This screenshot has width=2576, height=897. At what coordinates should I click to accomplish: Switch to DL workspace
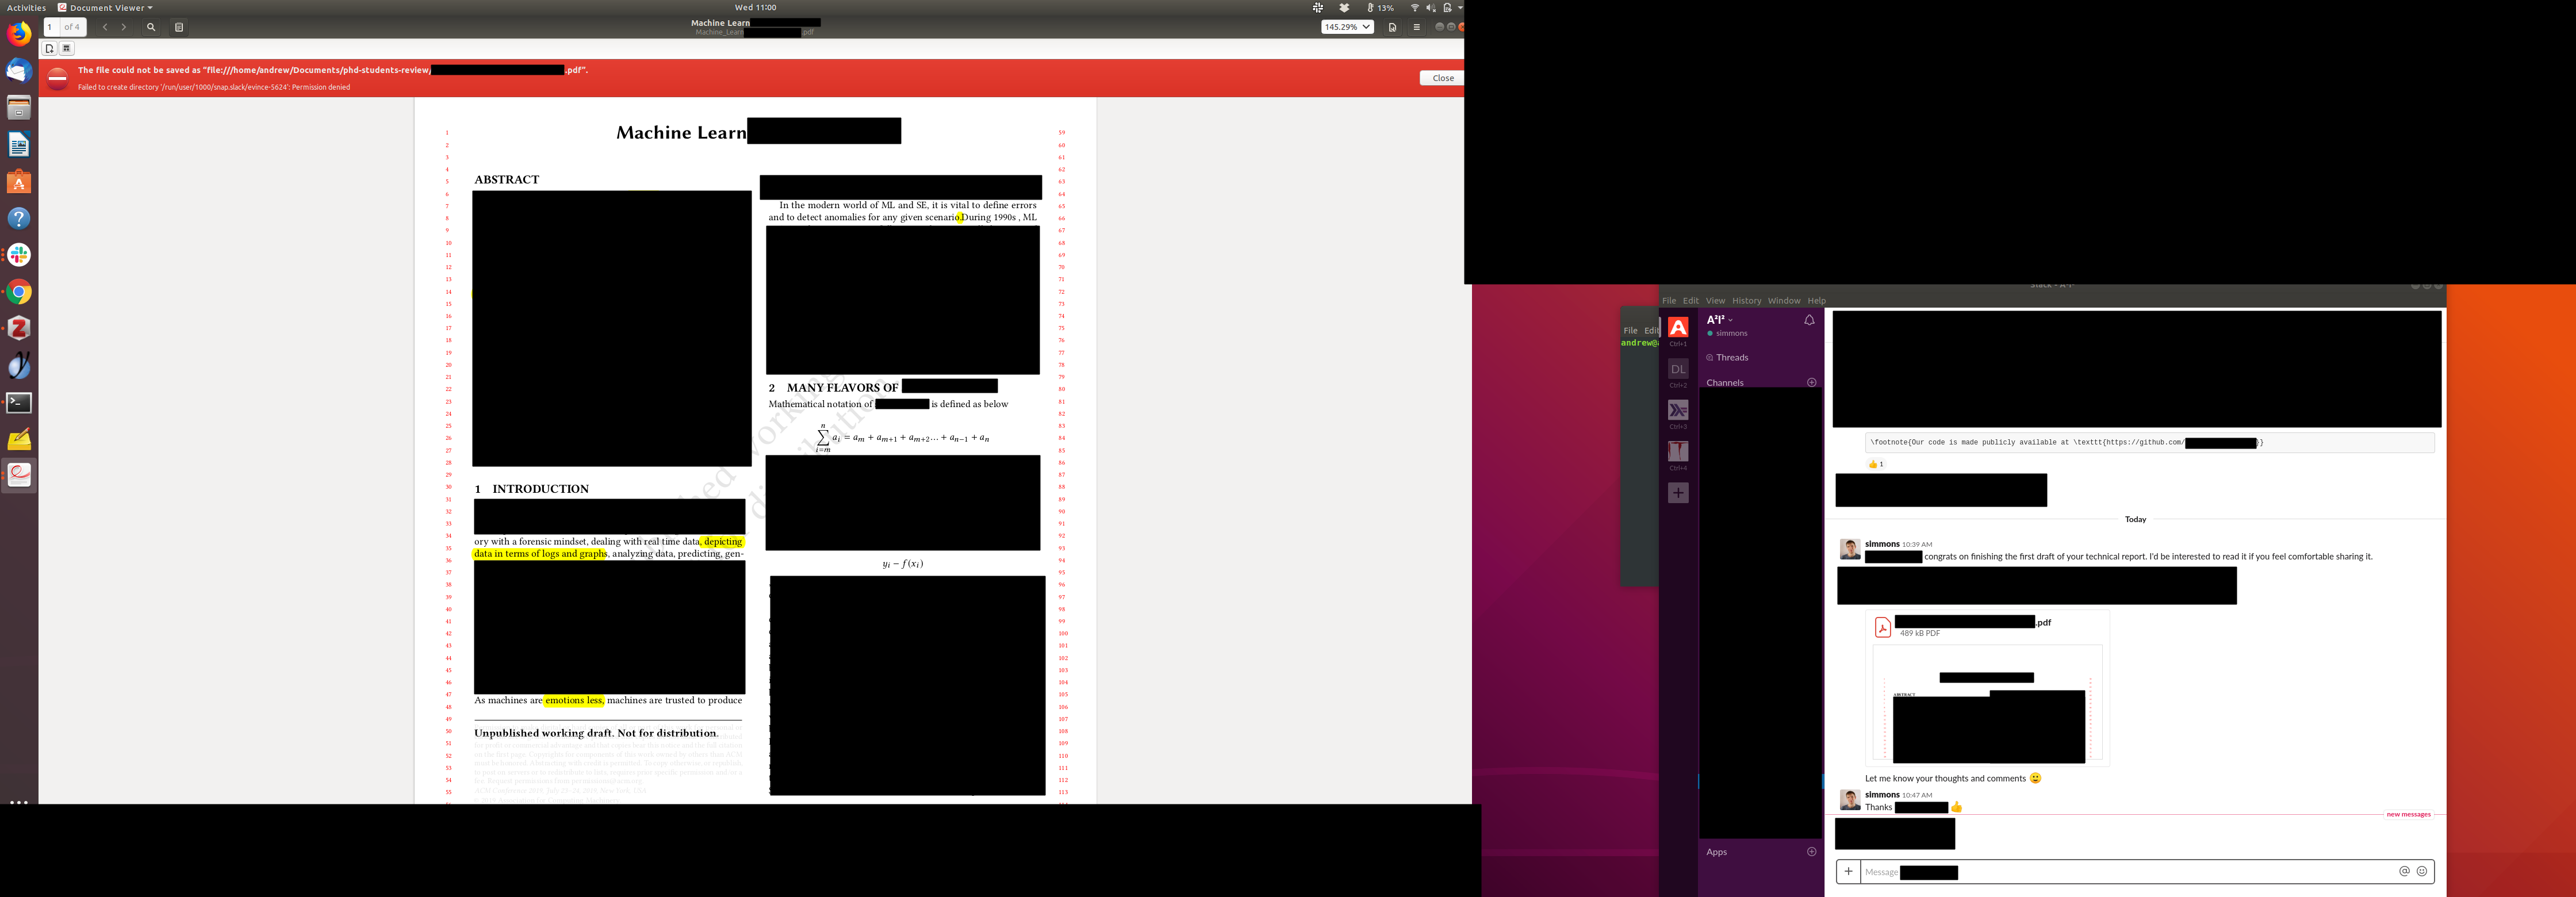[1677, 369]
